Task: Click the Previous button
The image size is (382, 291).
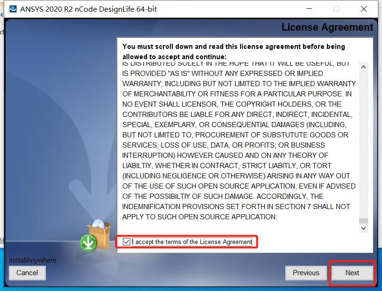Action: pyautogui.click(x=306, y=273)
